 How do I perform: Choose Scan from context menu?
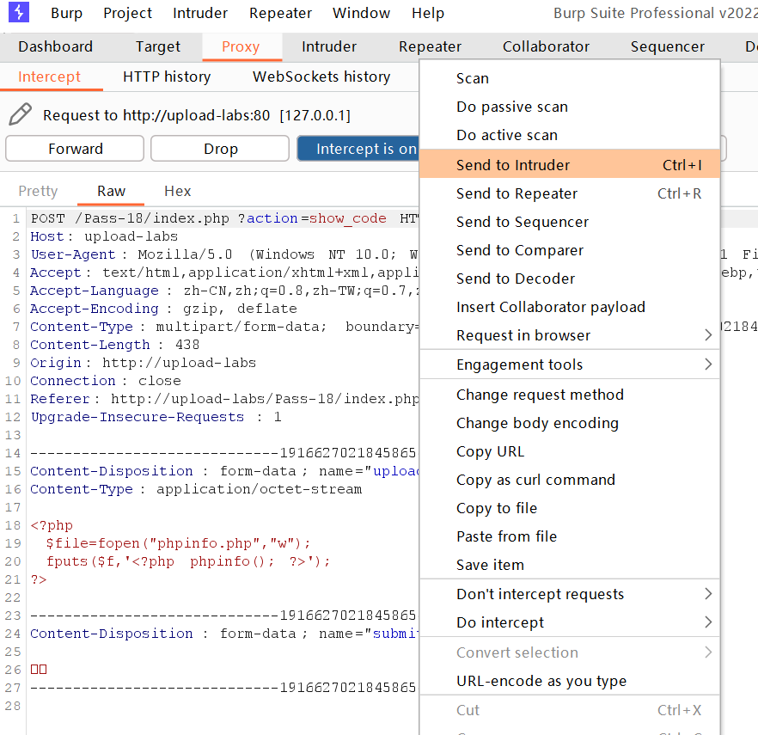570,78
